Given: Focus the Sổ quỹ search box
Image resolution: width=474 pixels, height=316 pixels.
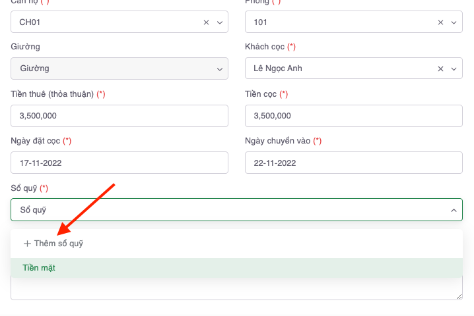Looking at the screenshot, I should 224,210.
